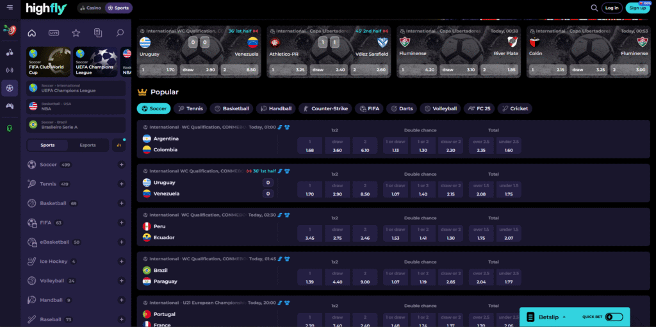Select the Esports segment in sidebar
Screen dimensions: 656x327
(88, 146)
